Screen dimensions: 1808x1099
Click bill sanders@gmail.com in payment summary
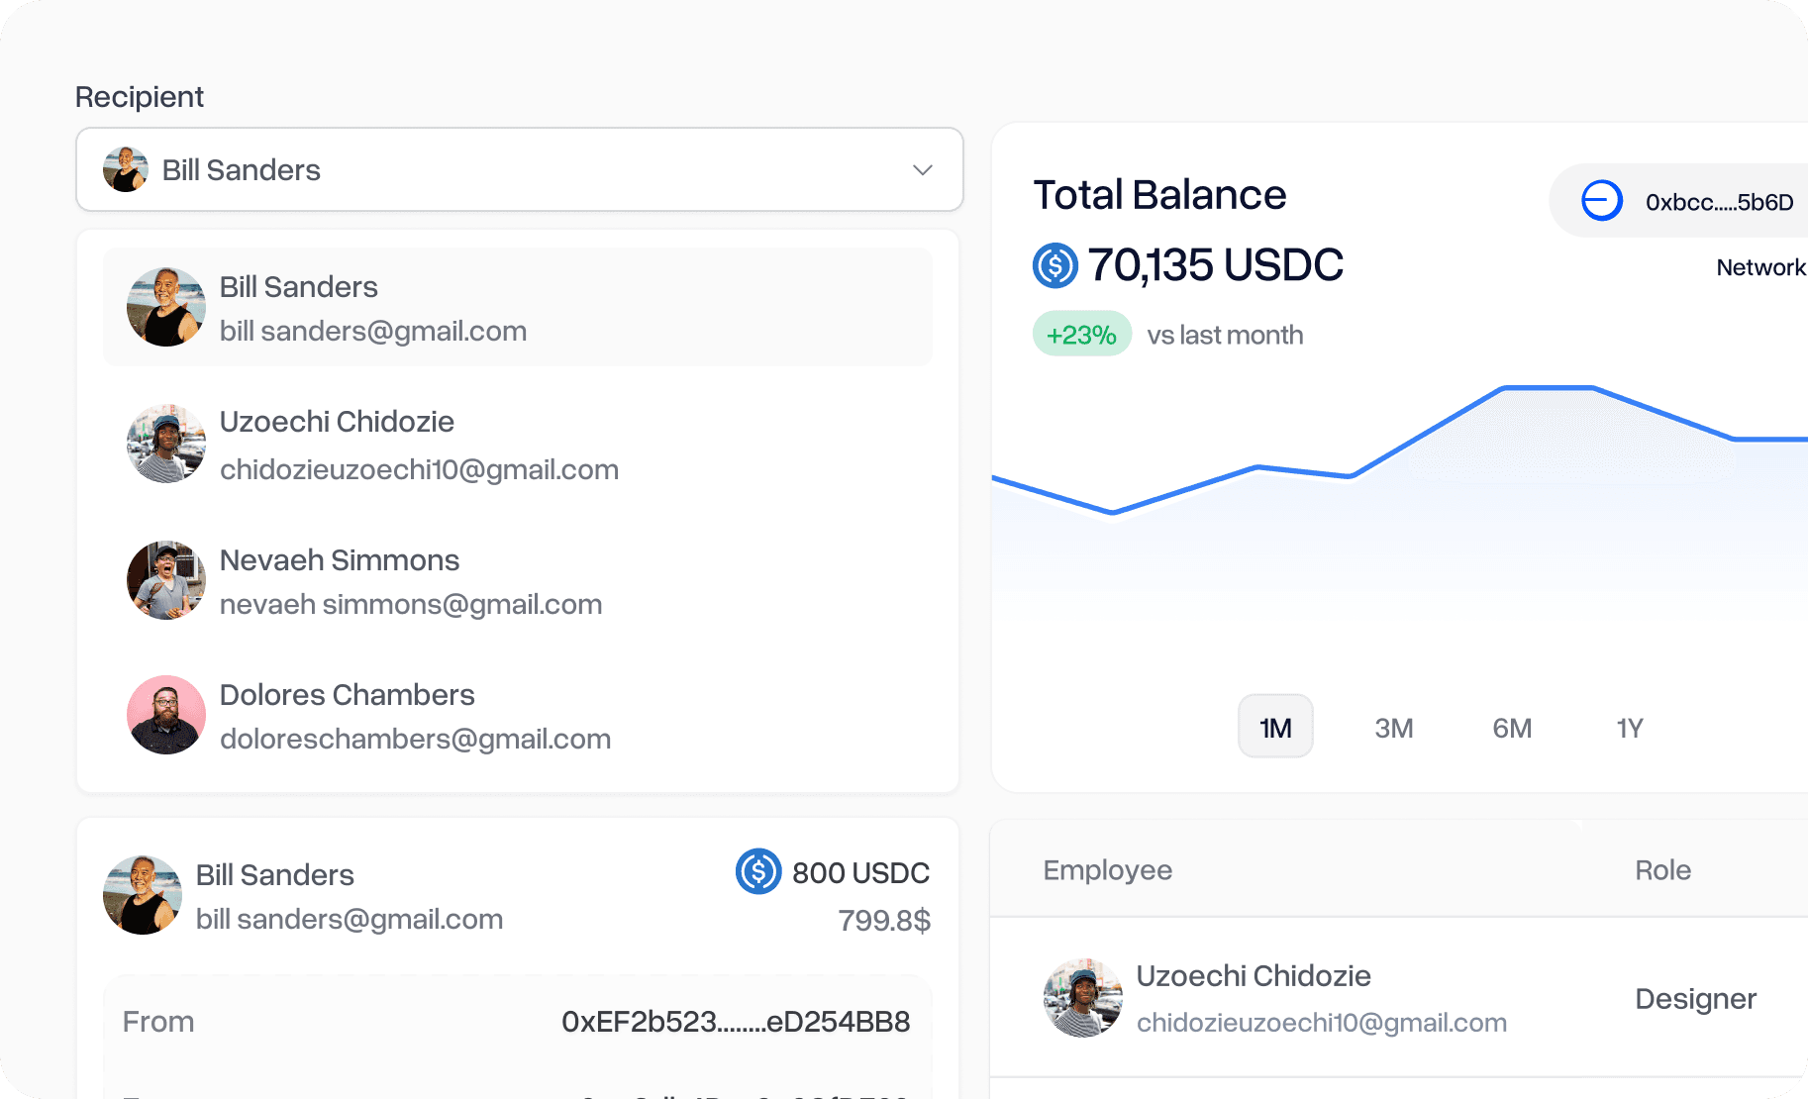click(350, 920)
